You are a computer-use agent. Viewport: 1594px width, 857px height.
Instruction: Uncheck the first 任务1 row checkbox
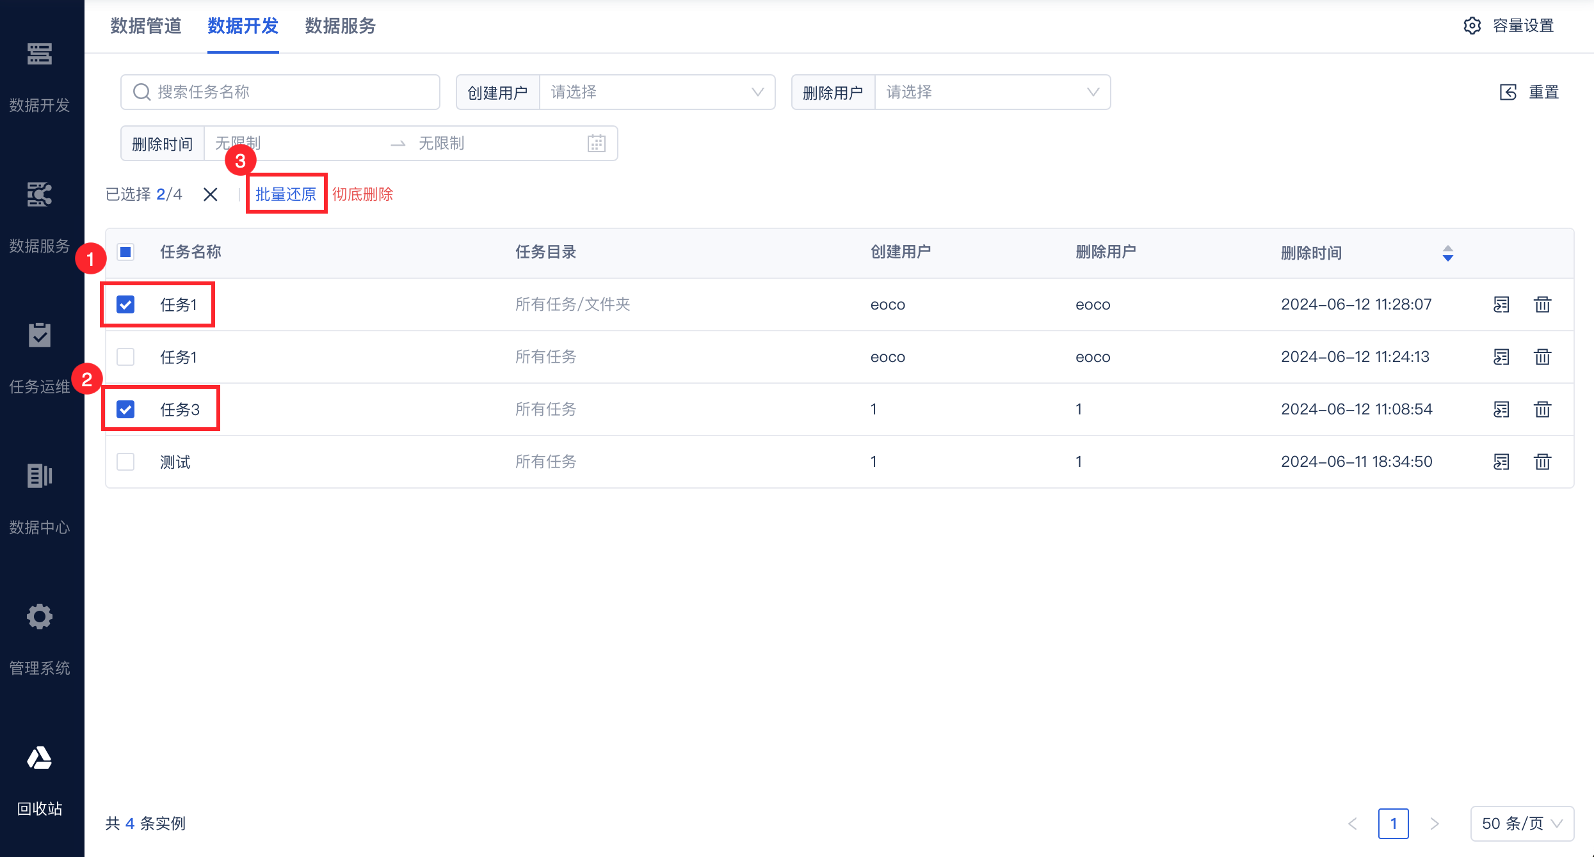[x=125, y=304]
